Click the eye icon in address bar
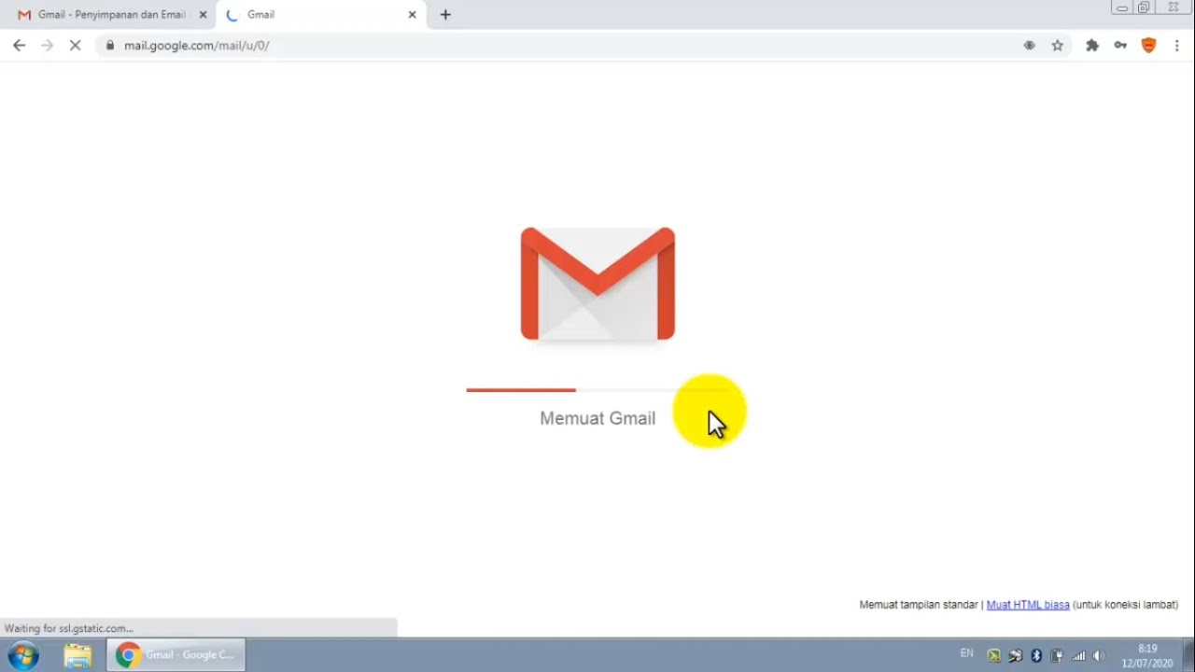Viewport: 1195px width, 672px height. point(1029,45)
